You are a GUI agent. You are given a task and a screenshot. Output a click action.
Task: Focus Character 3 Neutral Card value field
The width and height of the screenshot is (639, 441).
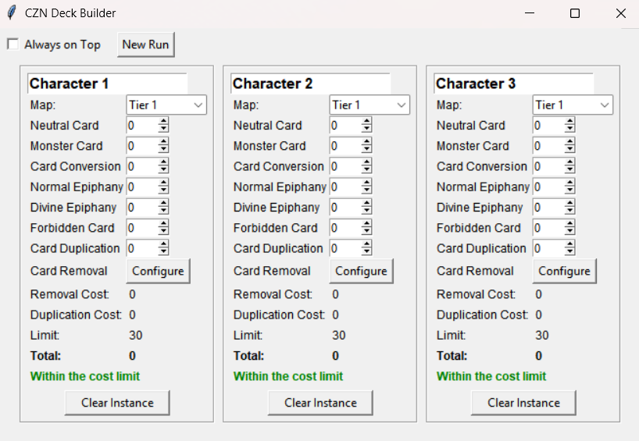coord(548,126)
